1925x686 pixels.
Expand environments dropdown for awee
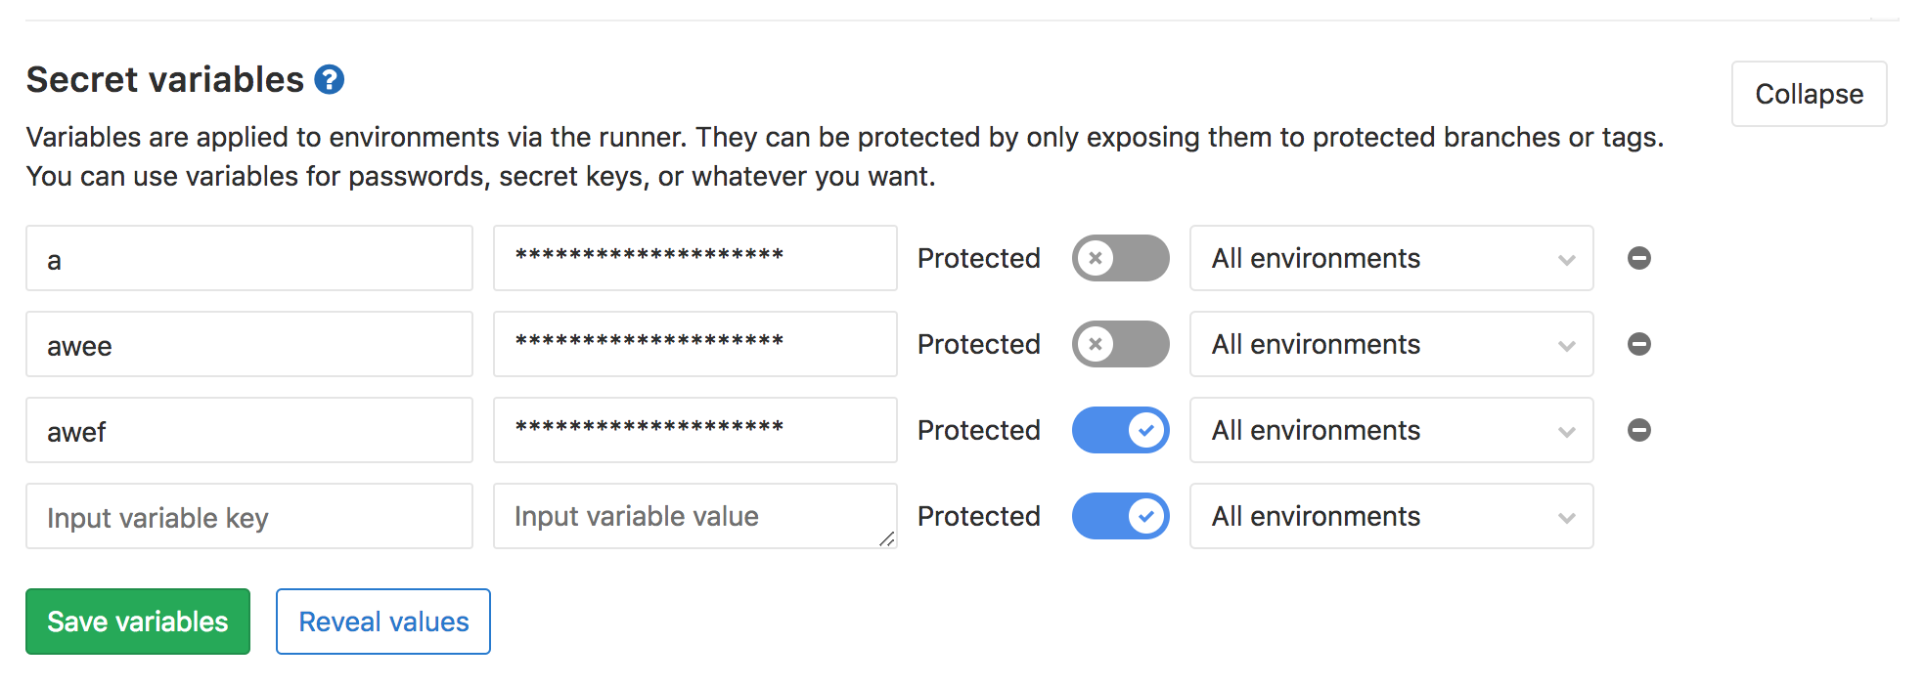[x=1391, y=344]
